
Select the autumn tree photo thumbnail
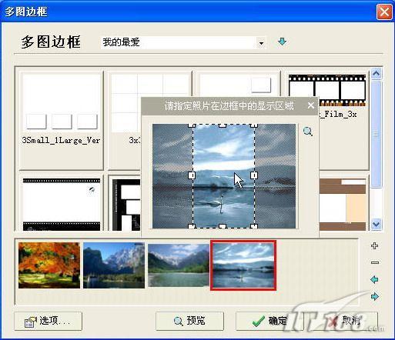pyautogui.click(x=49, y=265)
